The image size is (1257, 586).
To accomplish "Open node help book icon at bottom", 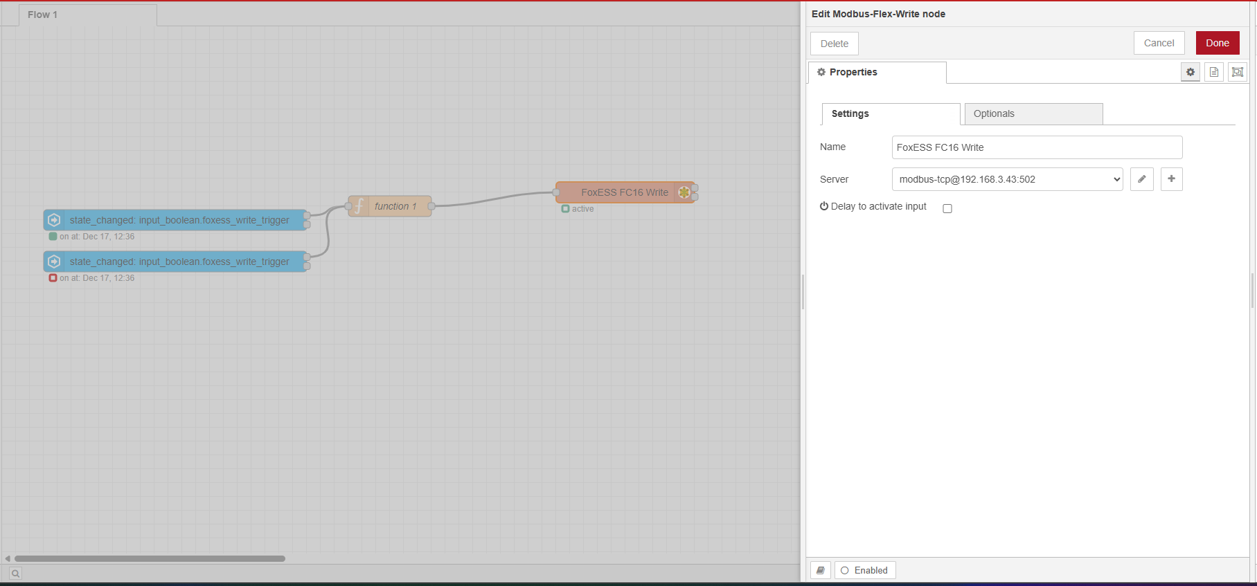I will tap(821, 570).
